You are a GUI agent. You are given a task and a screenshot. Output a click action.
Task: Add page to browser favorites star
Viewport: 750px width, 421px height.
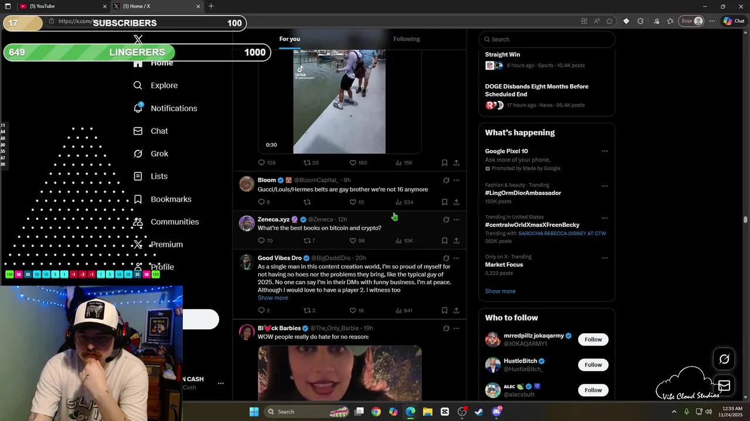[x=609, y=21]
